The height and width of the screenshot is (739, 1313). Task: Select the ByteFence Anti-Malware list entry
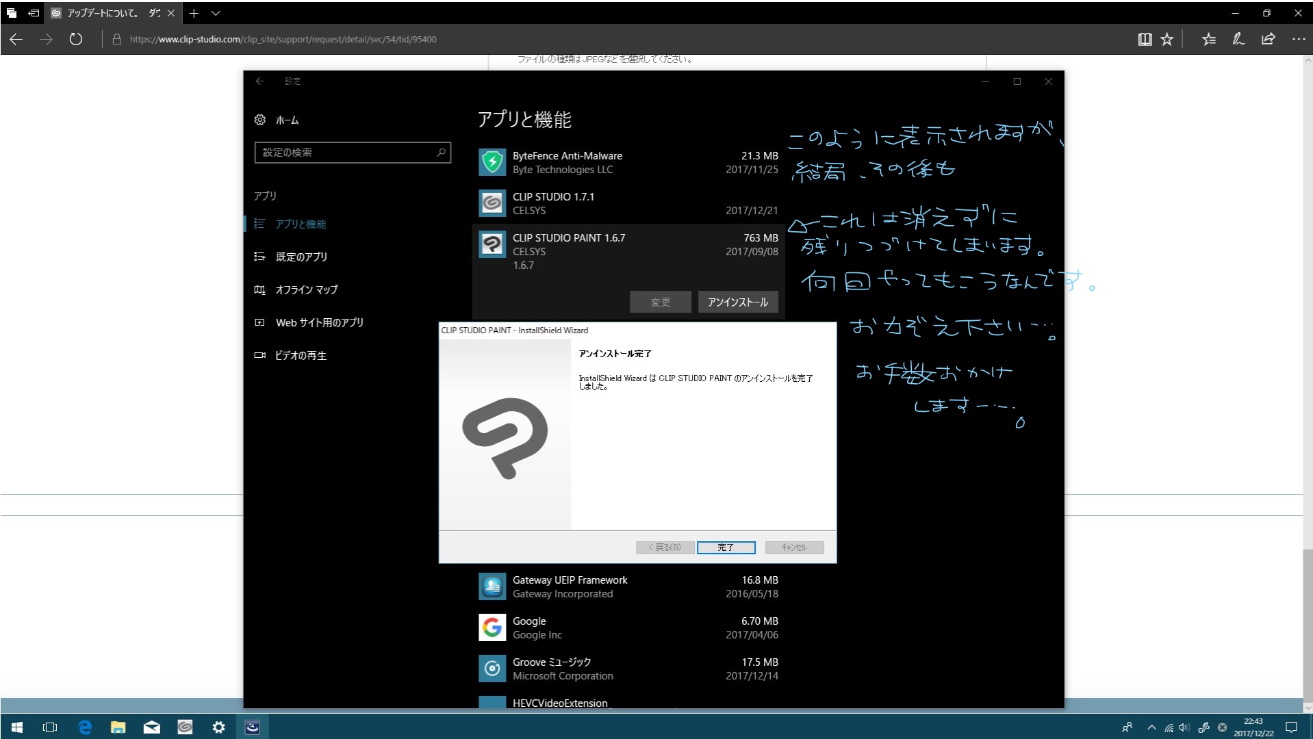coord(628,162)
